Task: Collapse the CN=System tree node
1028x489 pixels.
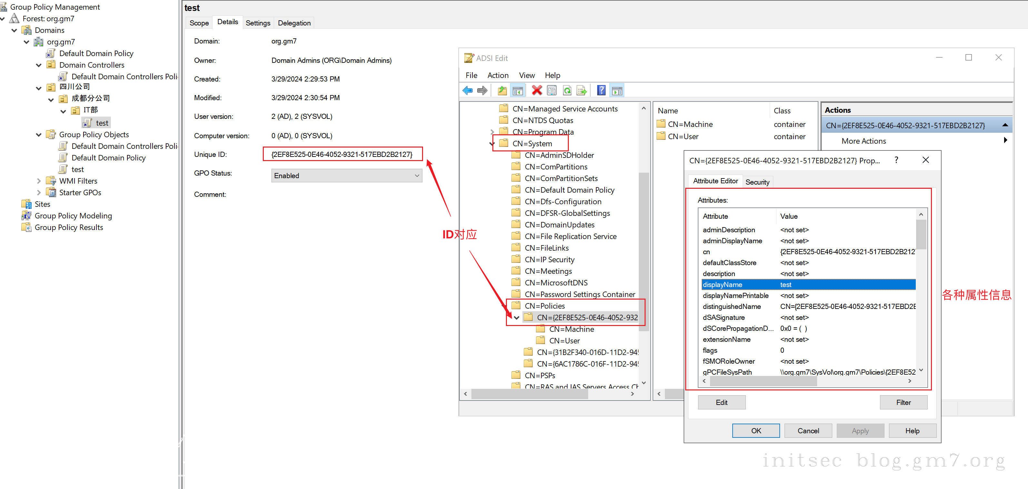Action: click(492, 143)
